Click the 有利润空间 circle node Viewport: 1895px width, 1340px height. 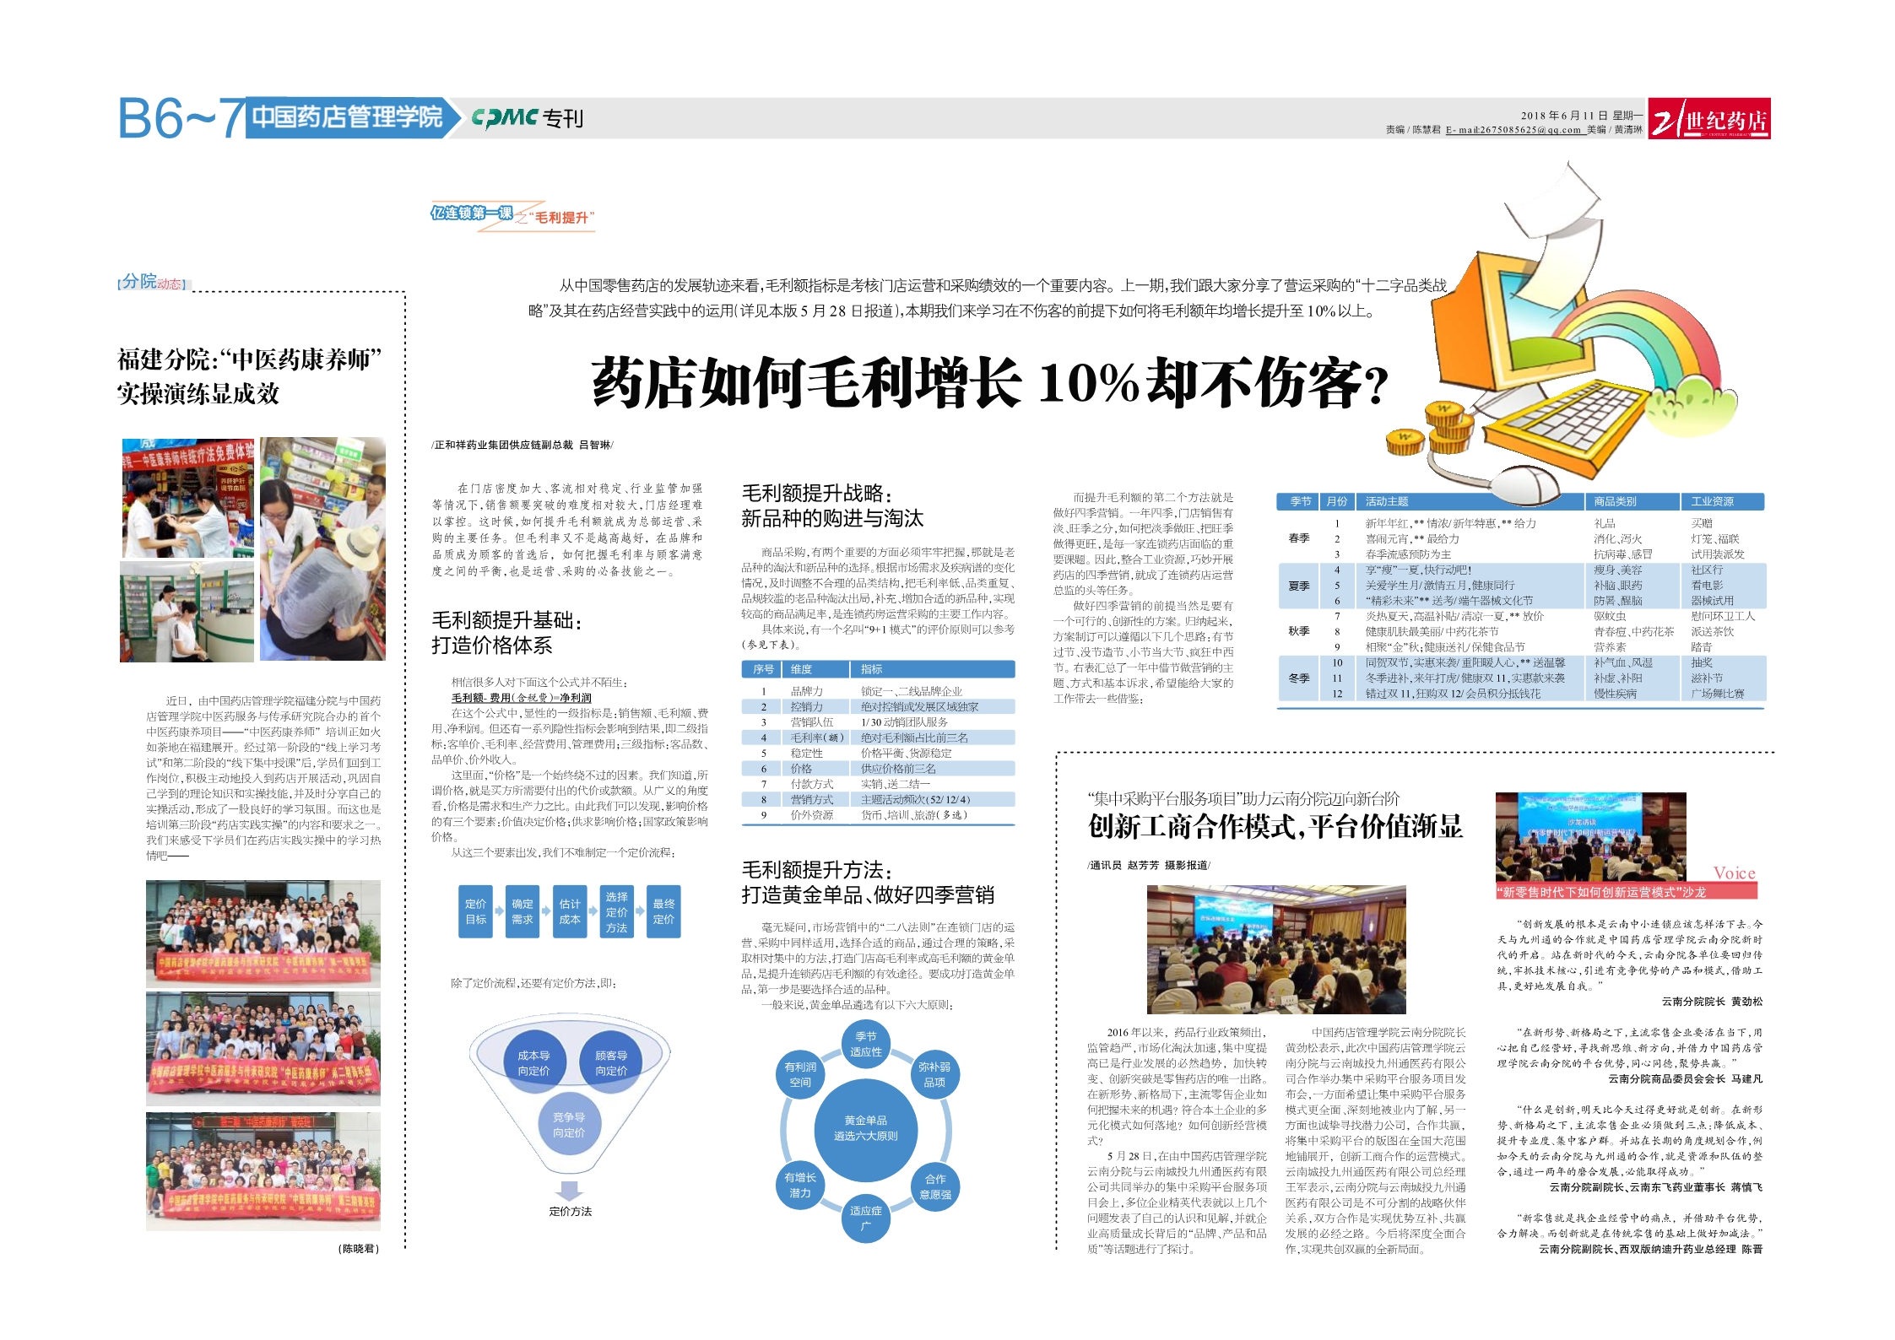[800, 1073]
